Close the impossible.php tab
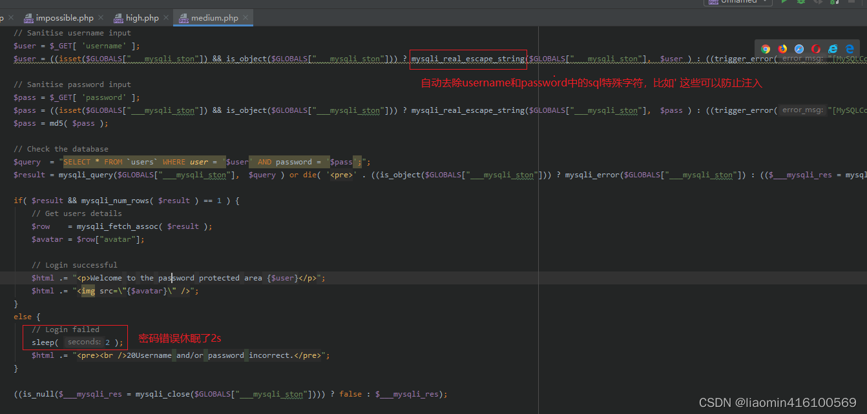This screenshot has width=867, height=414. pyautogui.click(x=100, y=18)
